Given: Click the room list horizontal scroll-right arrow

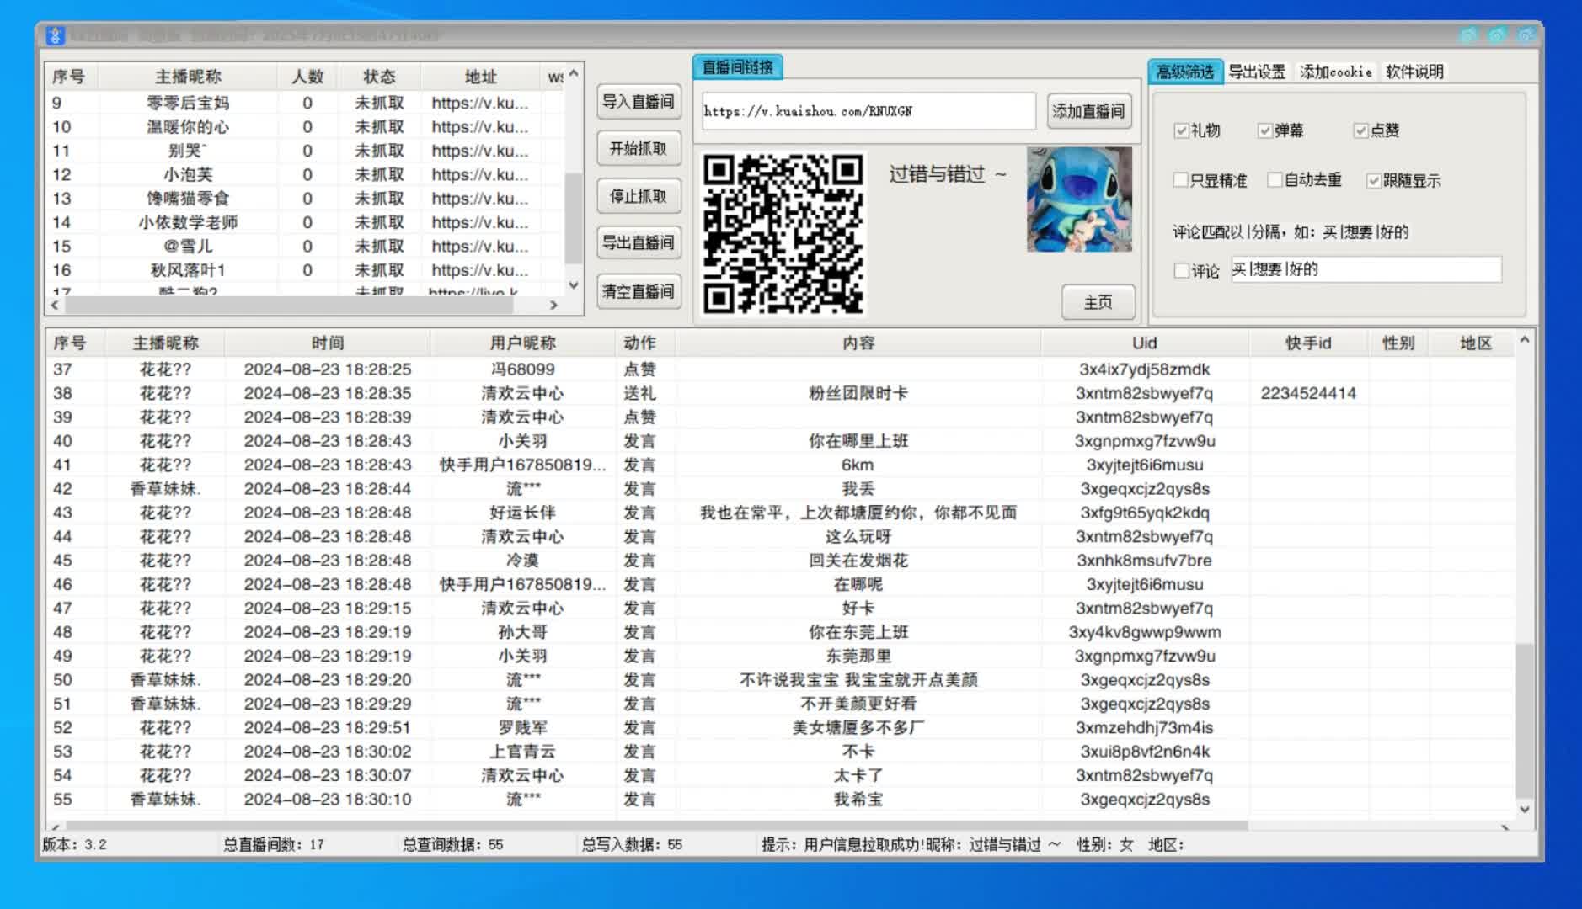Looking at the screenshot, I should [553, 305].
